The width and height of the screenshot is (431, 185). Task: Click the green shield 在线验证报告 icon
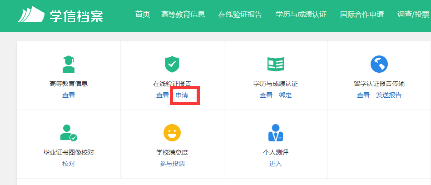point(172,65)
